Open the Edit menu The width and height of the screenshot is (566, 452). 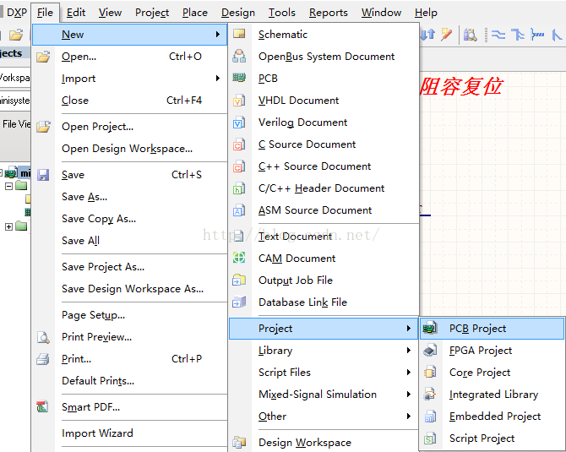click(x=76, y=13)
